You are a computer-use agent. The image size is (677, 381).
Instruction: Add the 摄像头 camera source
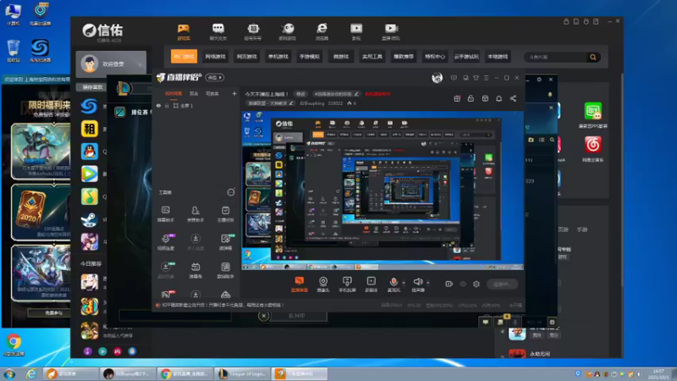pos(323,284)
